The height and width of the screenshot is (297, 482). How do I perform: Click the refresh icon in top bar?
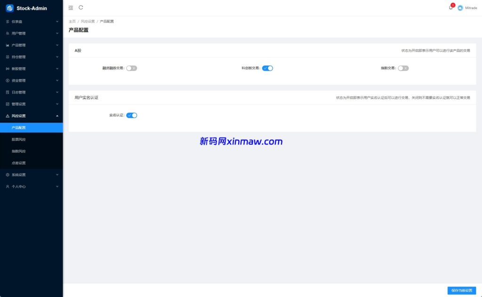tap(81, 8)
